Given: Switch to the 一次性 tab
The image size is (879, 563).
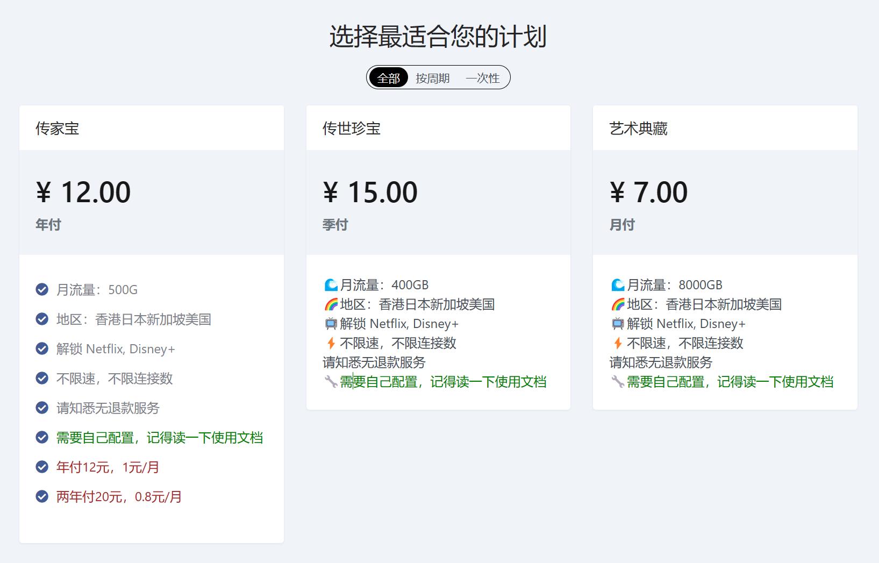Looking at the screenshot, I should coord(483,78).
